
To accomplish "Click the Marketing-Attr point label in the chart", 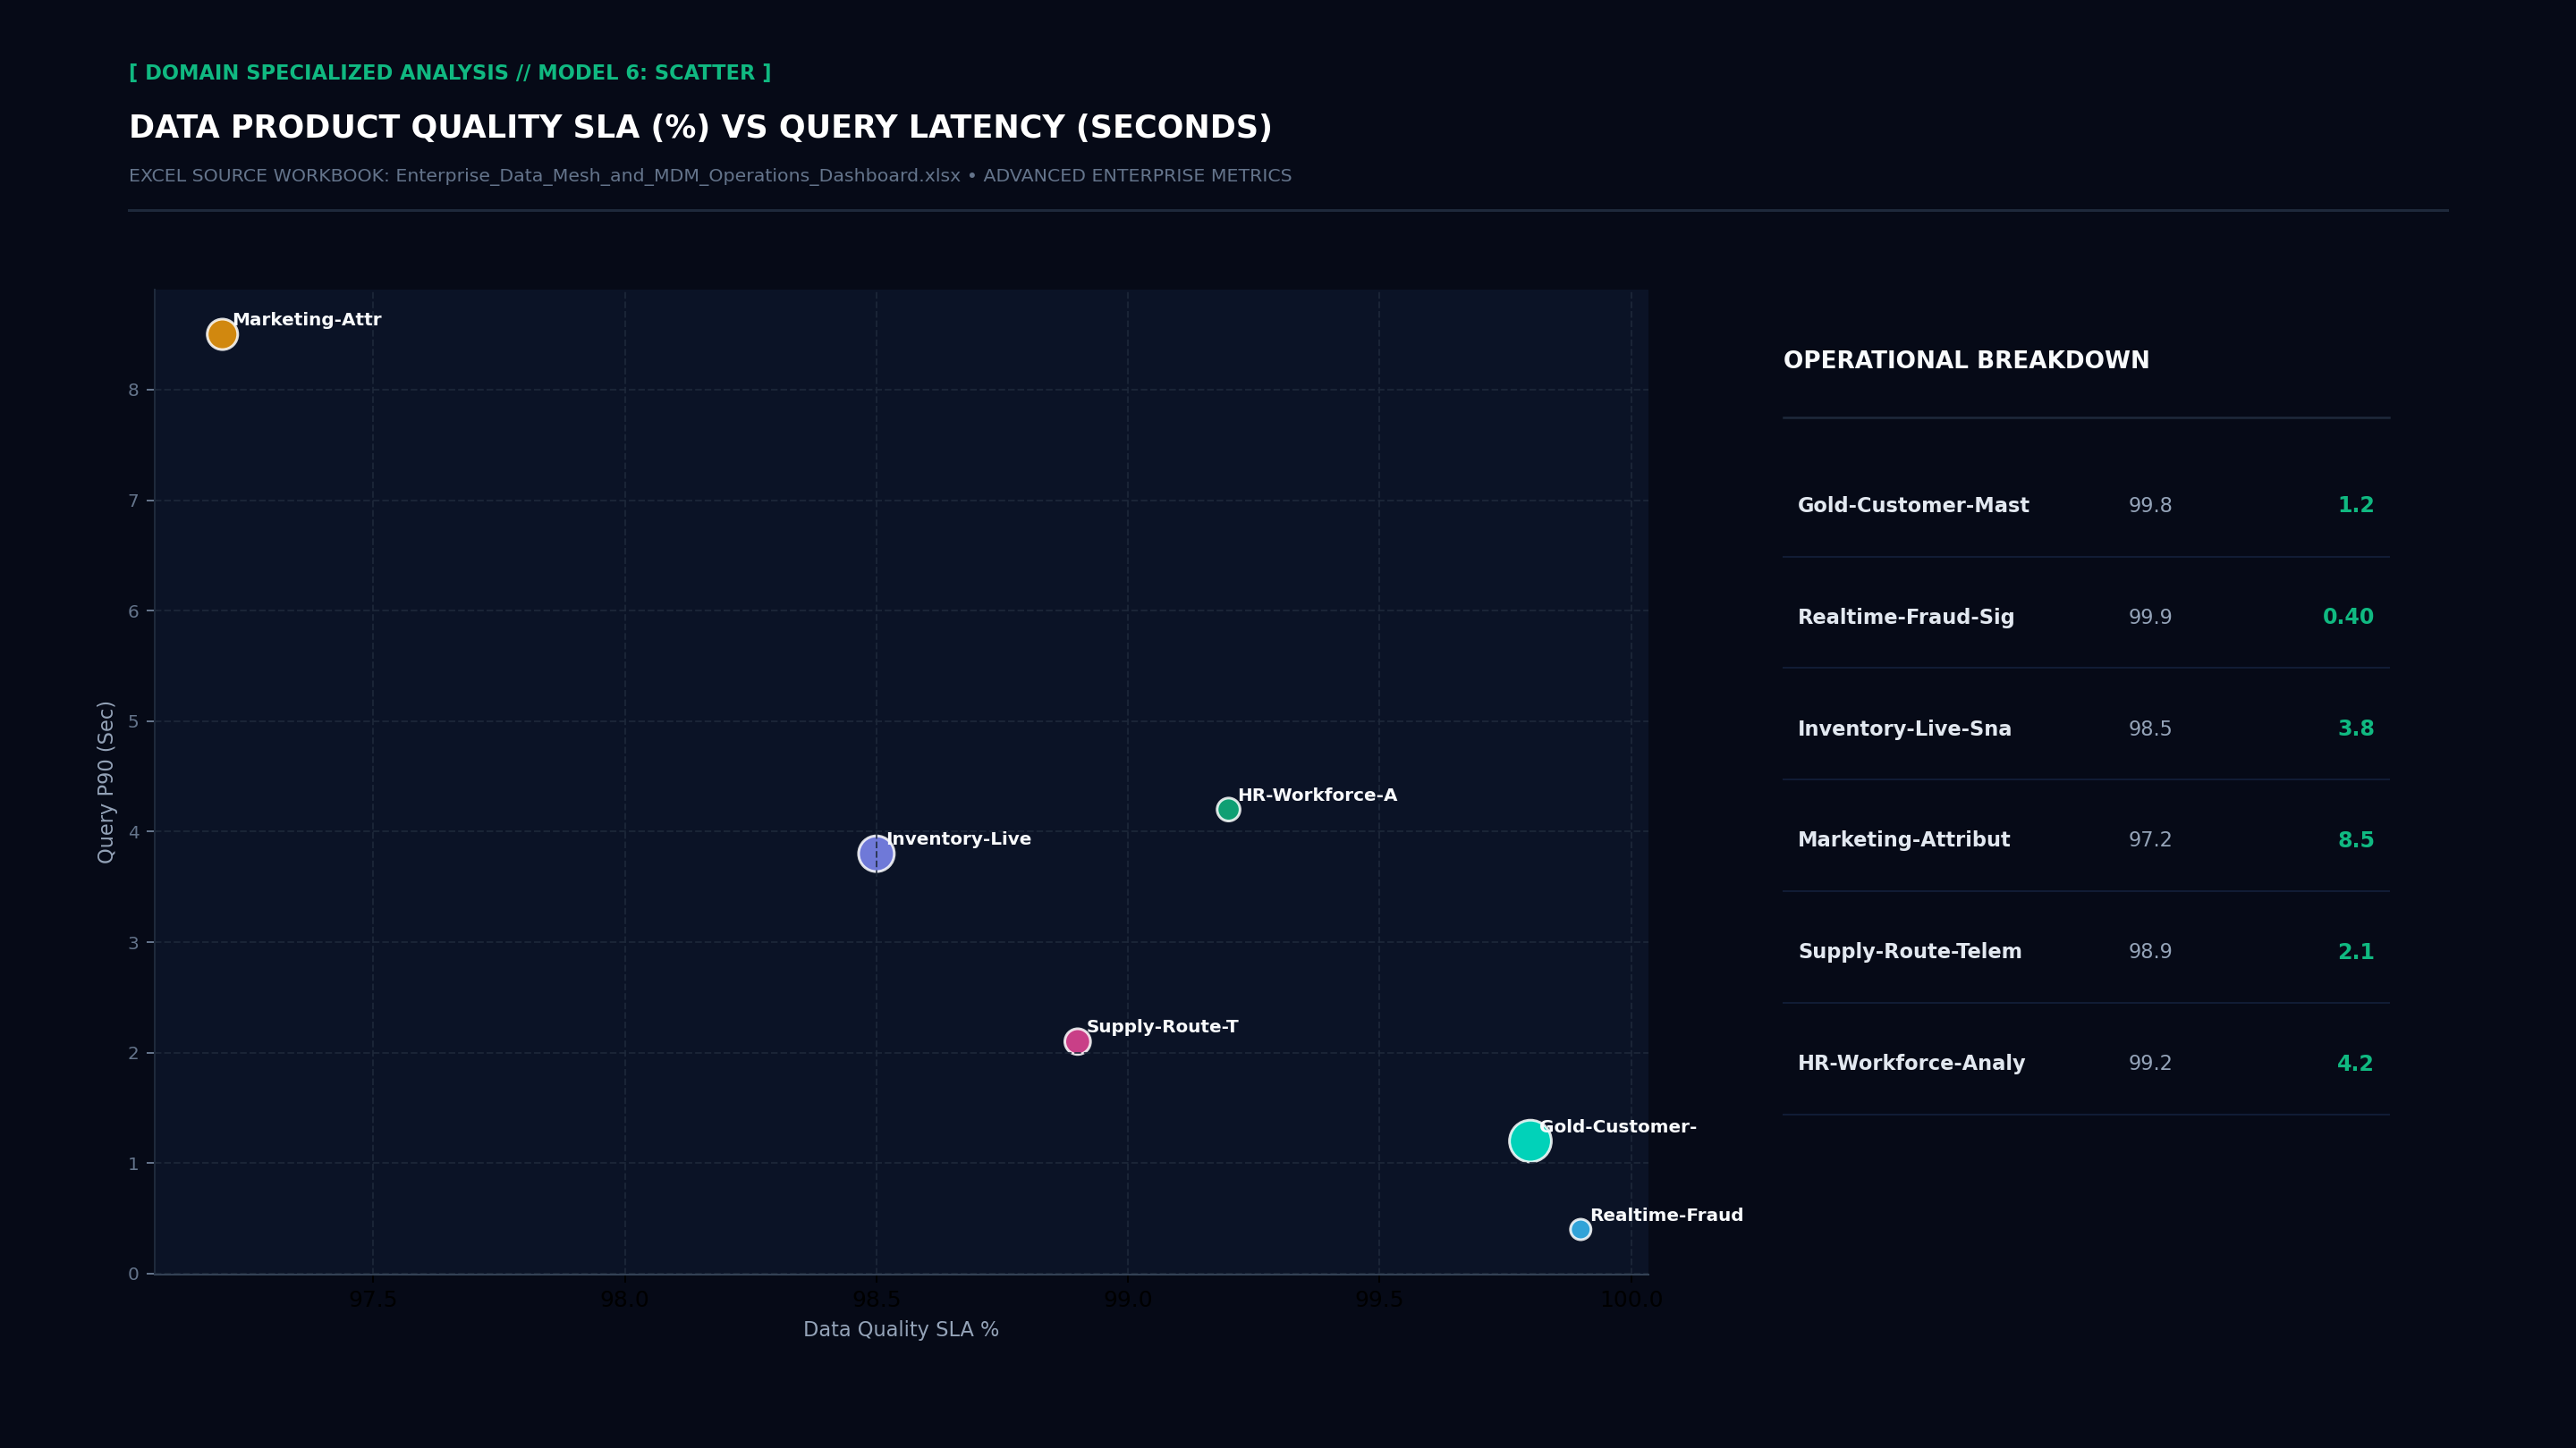I will pyautogui.click(x=307, y=320).
